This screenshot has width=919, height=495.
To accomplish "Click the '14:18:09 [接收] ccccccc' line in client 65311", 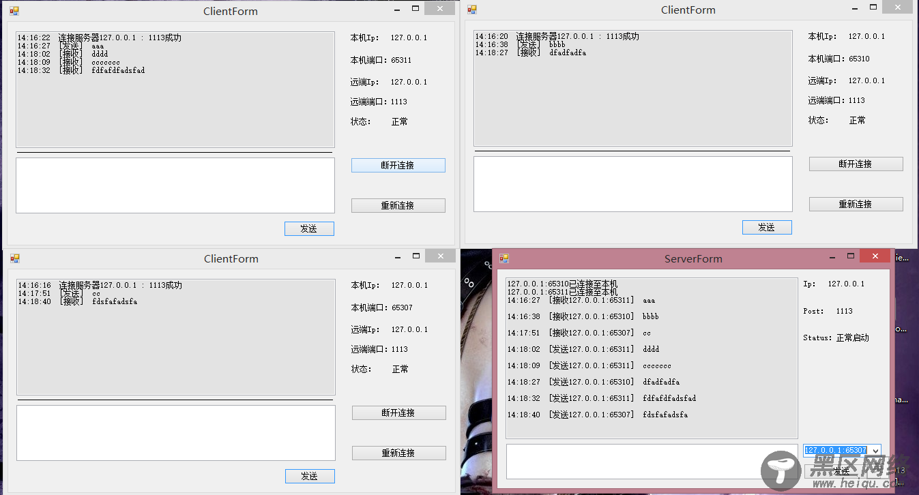I will point(69,63).
